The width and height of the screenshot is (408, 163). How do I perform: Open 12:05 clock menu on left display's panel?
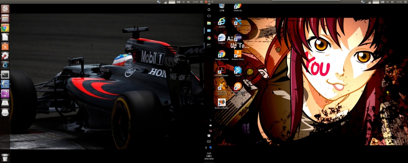pyautogui.click(x=195, y=2)
